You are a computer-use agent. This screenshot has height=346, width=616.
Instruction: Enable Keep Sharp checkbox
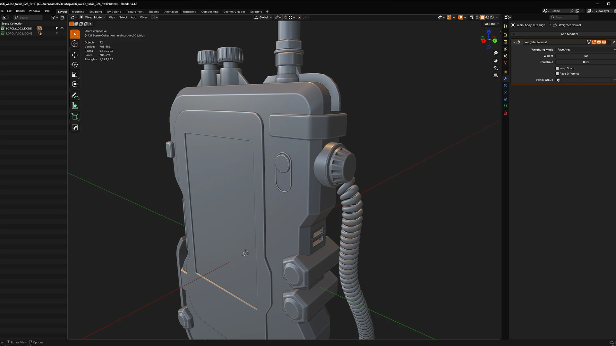point(557,68)
